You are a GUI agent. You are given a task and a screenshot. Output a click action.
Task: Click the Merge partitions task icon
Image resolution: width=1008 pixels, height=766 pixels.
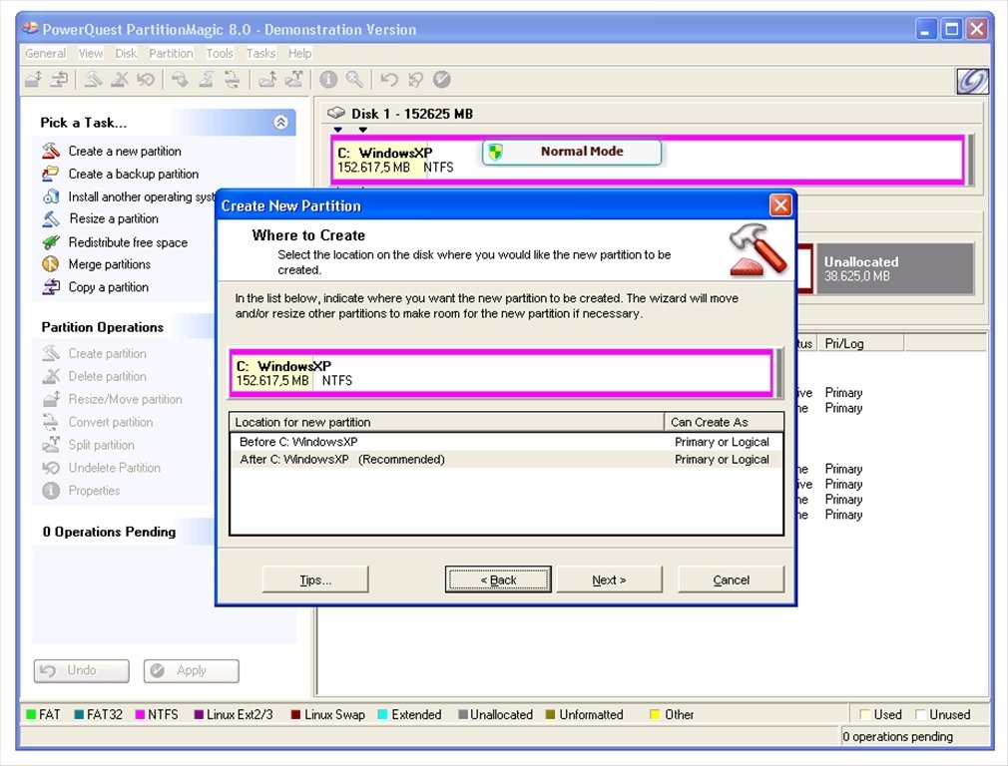pos(51,264)
